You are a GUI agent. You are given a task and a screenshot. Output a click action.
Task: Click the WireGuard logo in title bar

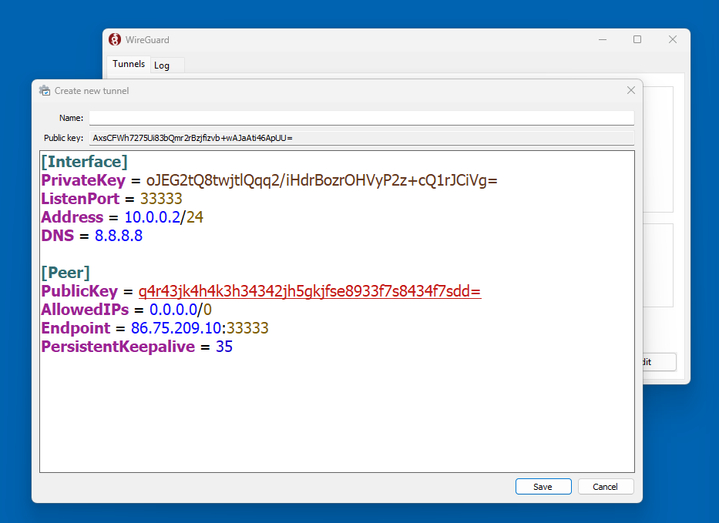[x=115, y=40]
